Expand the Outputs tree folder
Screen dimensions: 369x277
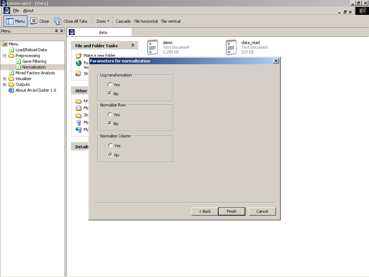tap(4, 84)
